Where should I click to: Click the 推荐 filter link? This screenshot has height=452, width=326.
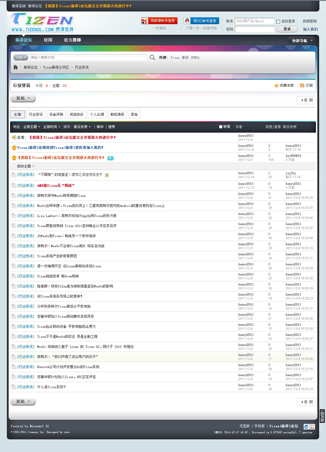click(111, 127)
